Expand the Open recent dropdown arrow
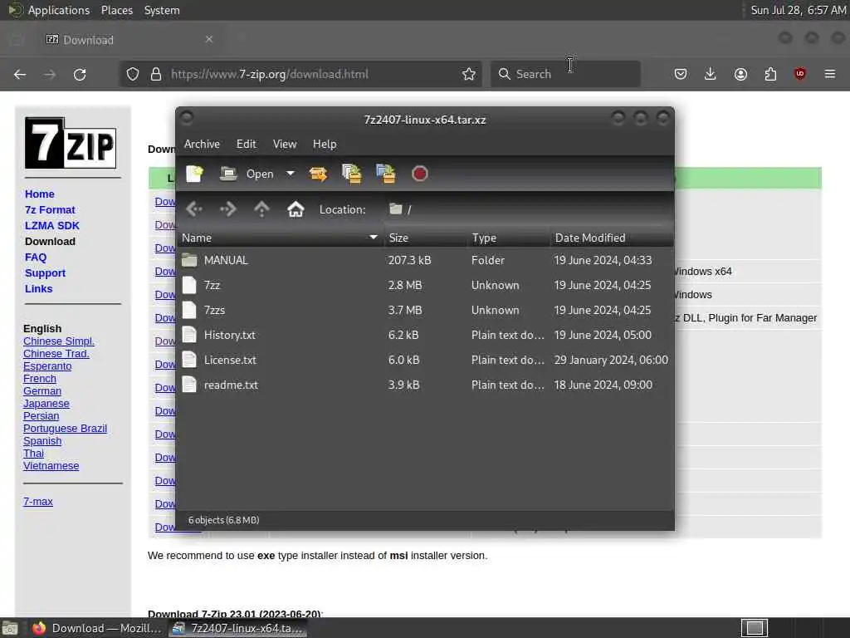Viewport: 850px width, 638px height. [x=291, y=174]
